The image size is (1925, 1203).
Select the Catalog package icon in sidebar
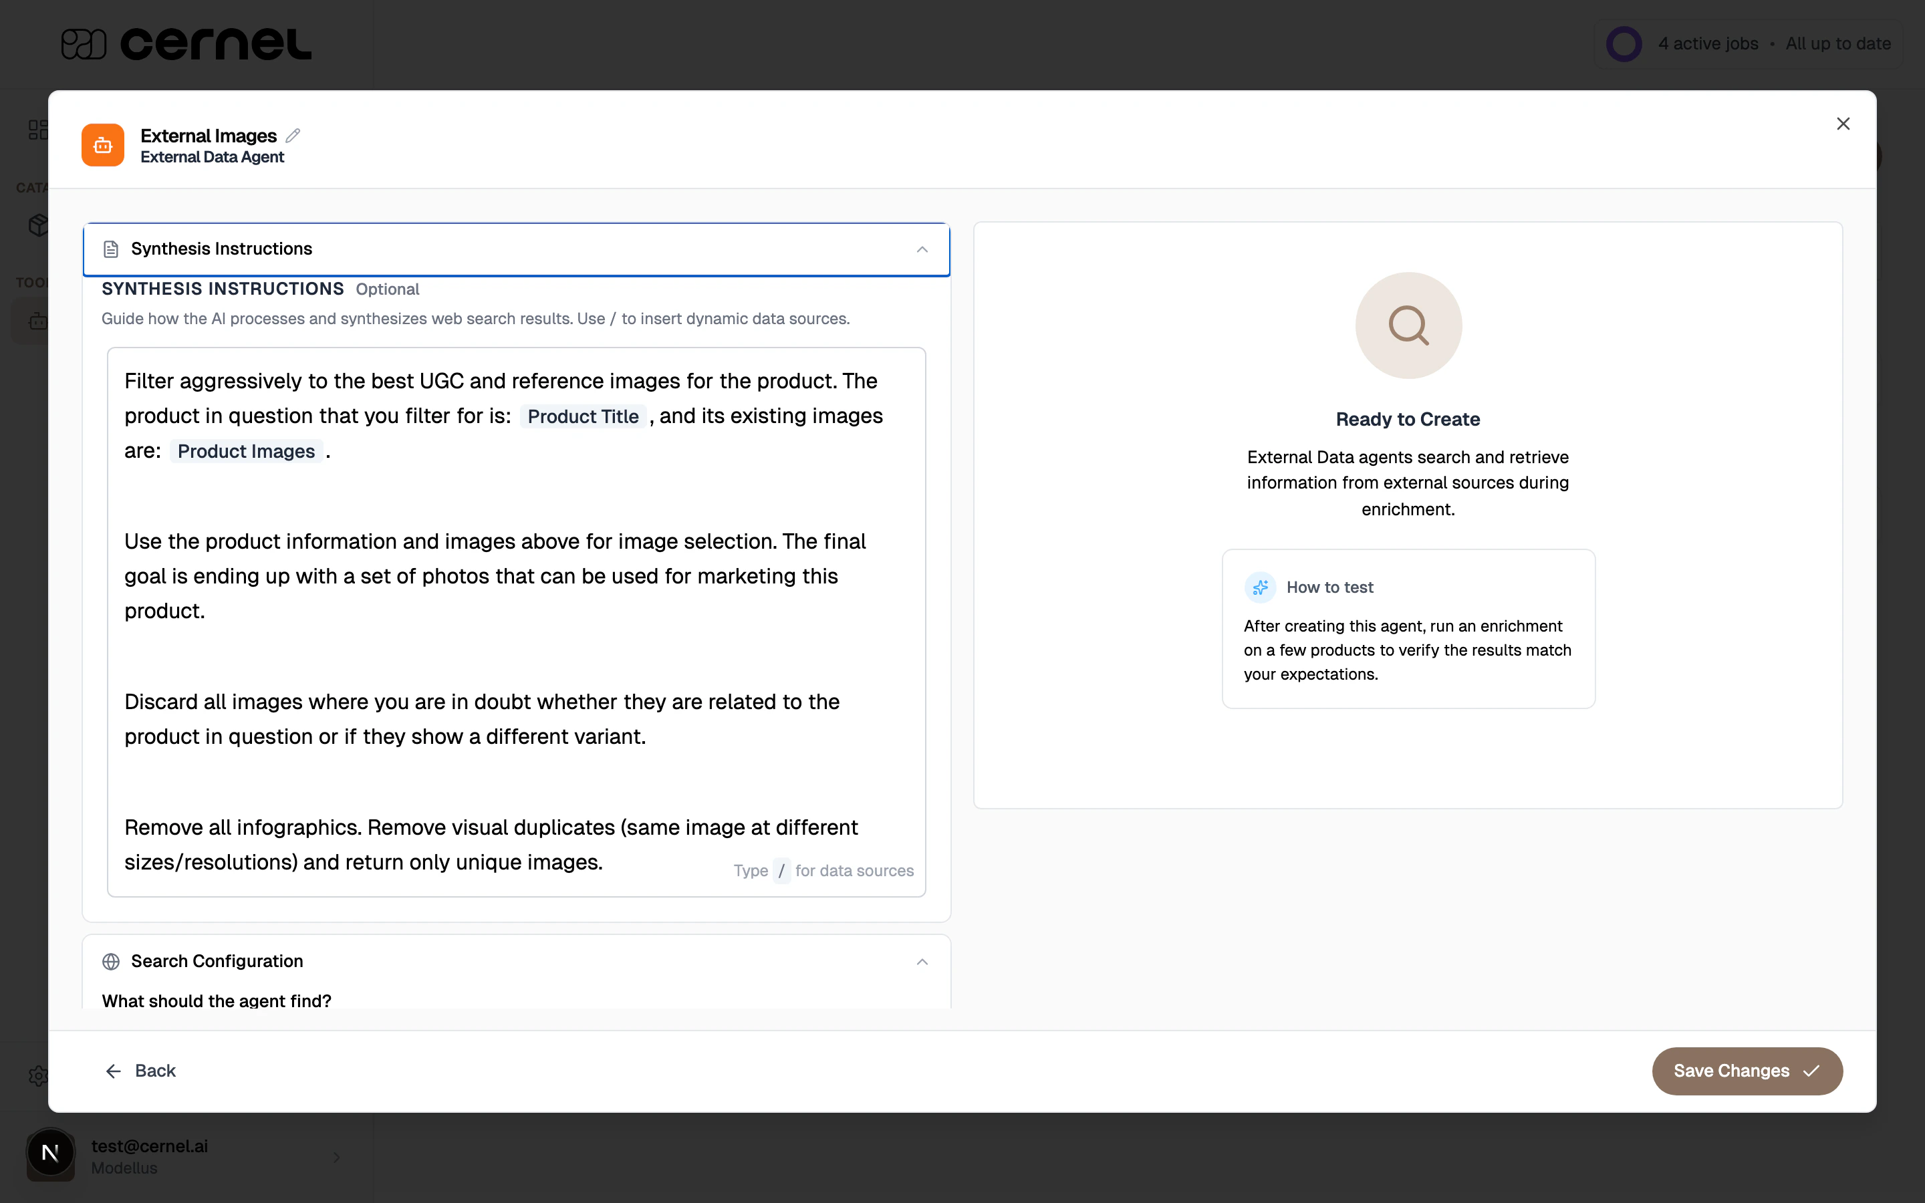click(x=37, y=225)
